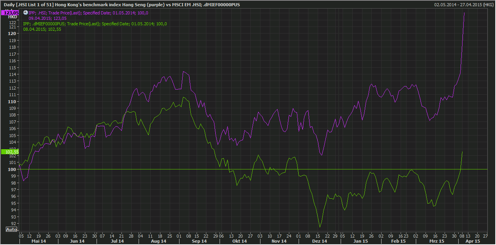This screenshot has height=245, width=496.
Task: Select the 'Nov 14' month label
Action: click(279, 241)
